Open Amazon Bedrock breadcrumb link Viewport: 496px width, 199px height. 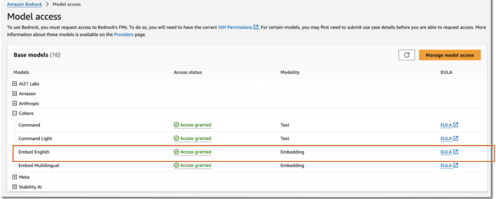pyautogui.click(x=25, y=4)
